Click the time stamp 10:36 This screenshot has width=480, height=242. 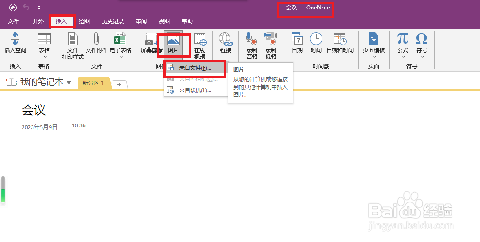pos(79,125)
